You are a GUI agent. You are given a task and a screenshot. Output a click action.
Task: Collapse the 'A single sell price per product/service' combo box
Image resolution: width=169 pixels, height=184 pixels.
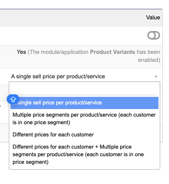point(84,77)
